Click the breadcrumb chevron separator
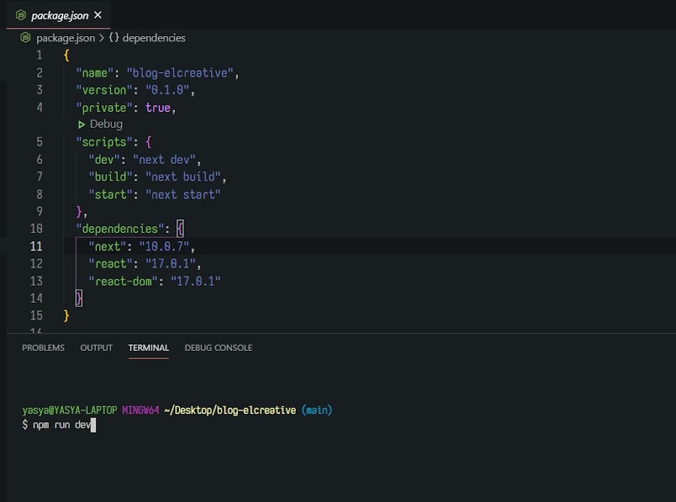The image size is (676, 502). click(101, 38)
